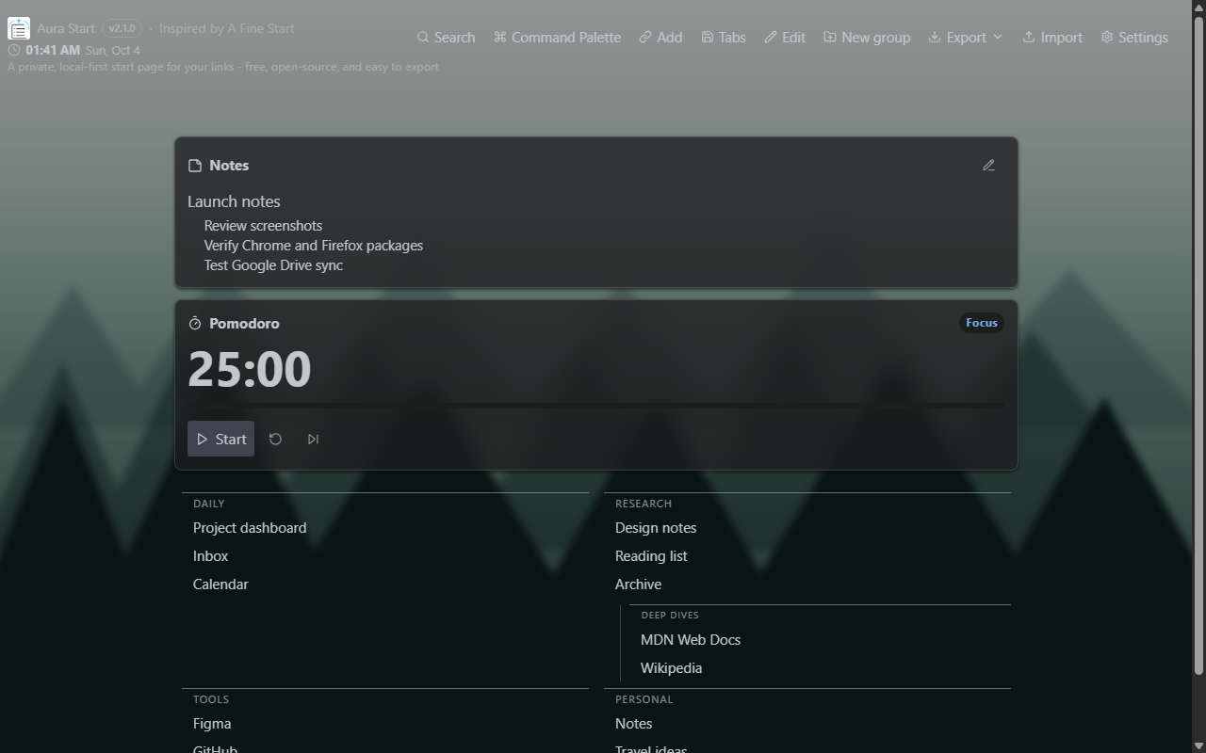Open the Reading list link
The image size is (1206, 753).
point(651,556)
